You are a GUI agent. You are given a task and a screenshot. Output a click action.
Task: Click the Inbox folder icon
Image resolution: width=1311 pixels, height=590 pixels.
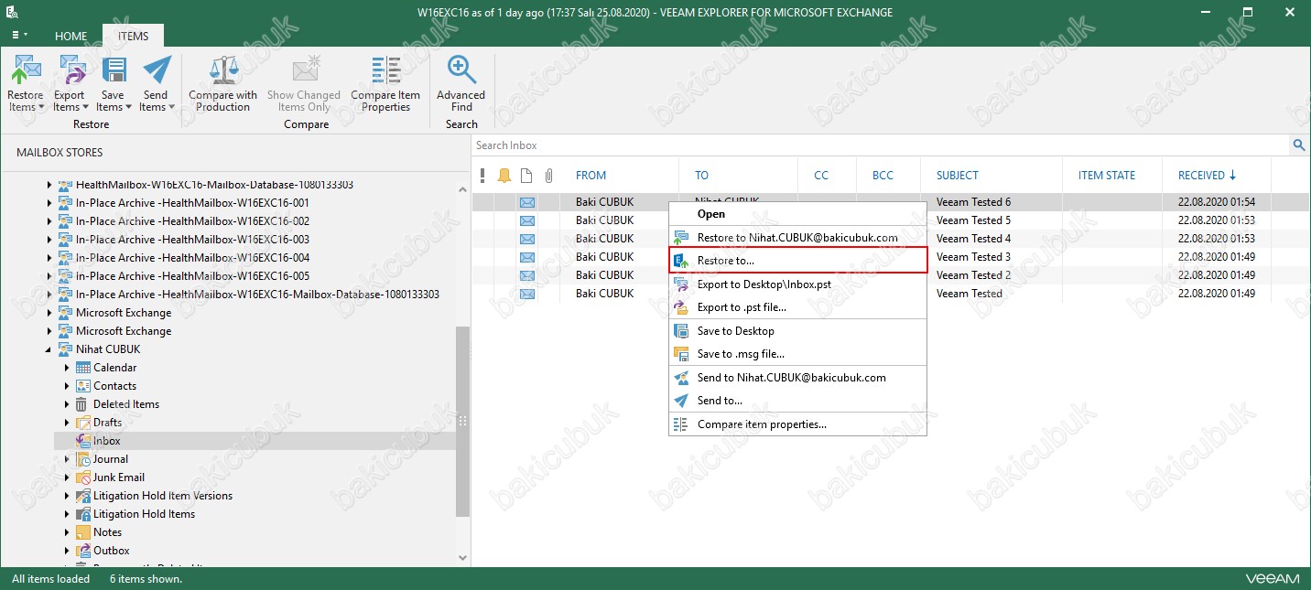click(x=83, y=441)
